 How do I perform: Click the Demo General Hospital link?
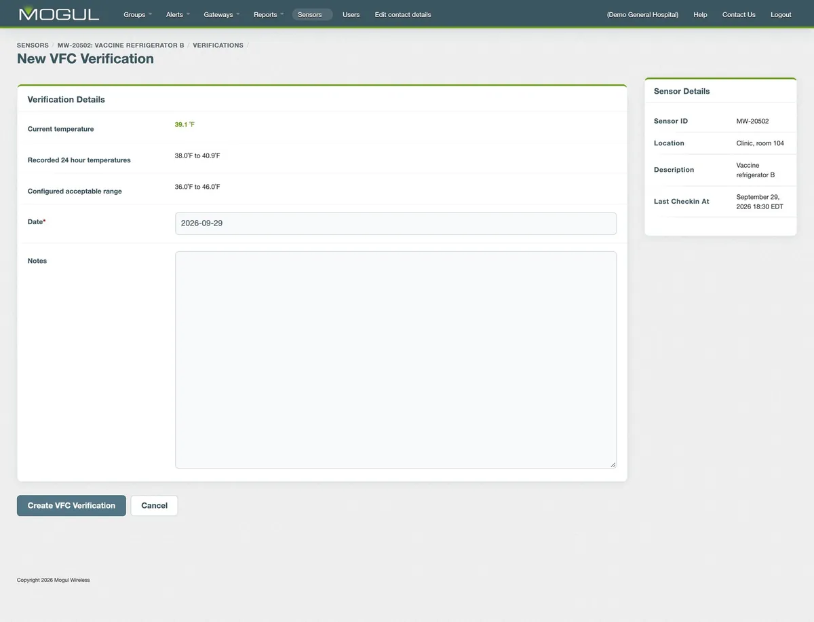coord(642,14)
